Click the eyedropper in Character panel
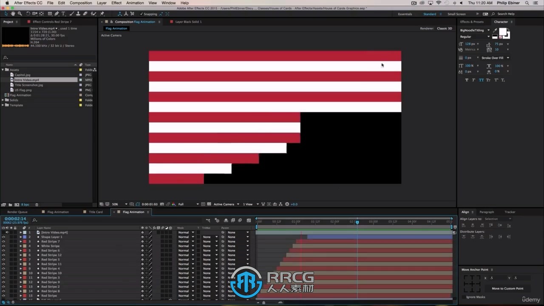This screenshot has width=544, height=306. point(495,30)
